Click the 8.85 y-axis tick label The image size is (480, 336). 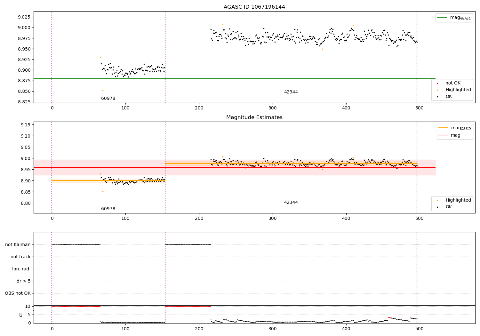[25, 192]
